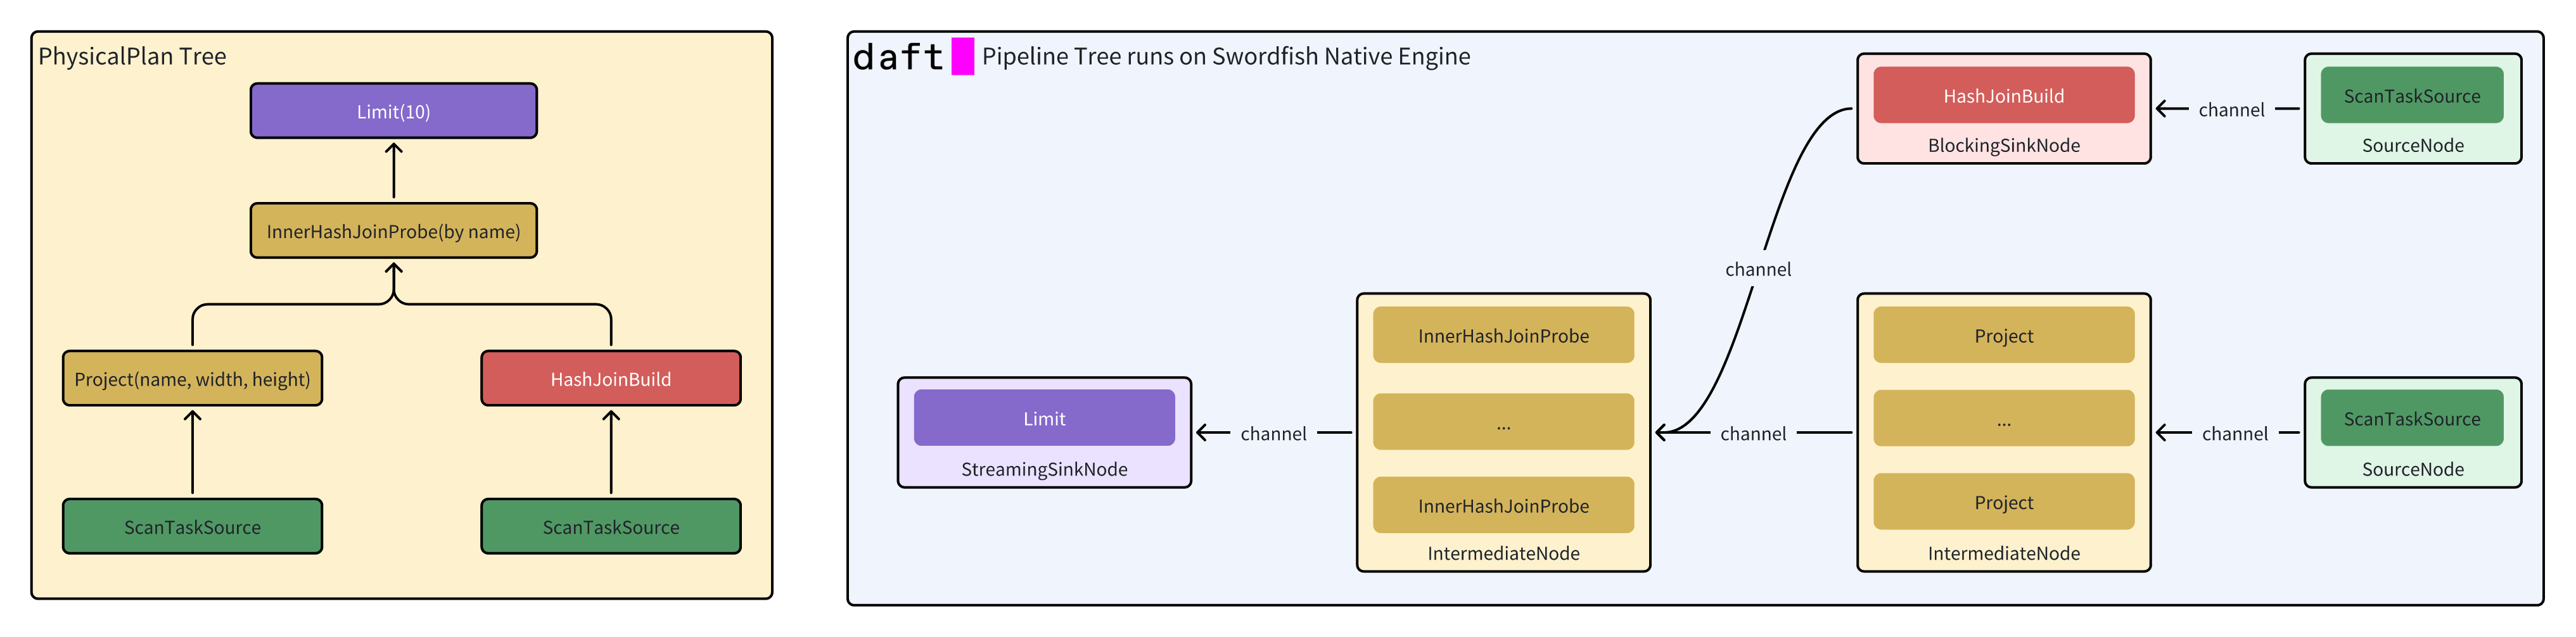Click the Pipeline Tree heading text
Screen dimensions: 2576x637
(1225, 56)
